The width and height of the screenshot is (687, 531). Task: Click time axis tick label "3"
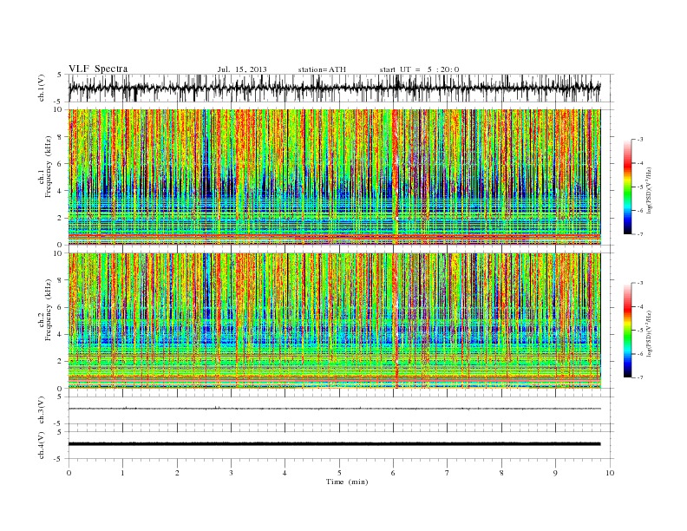[231, 473]
